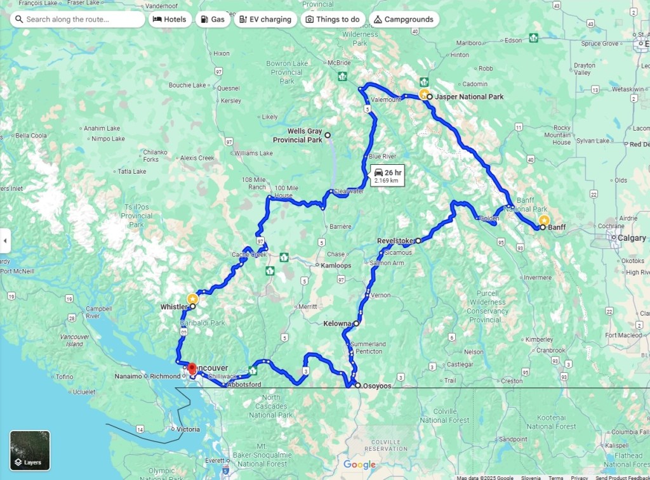Open the Layers map type switcher
The width and height of the screenshot is (650, 480).
point(30,451)
